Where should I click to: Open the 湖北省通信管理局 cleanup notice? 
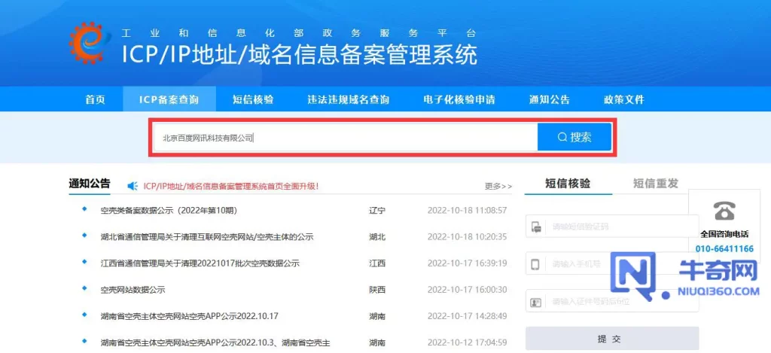click(207, 237)
